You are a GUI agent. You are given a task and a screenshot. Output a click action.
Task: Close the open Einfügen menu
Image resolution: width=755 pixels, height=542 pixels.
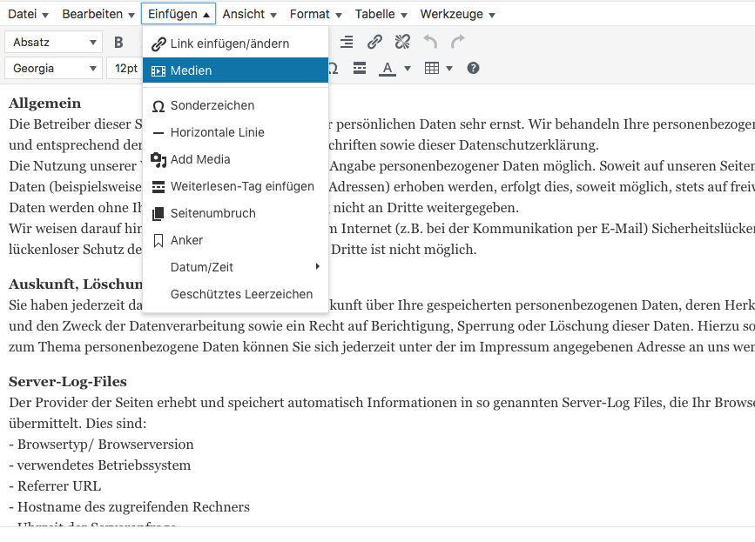tap(179, 14)
